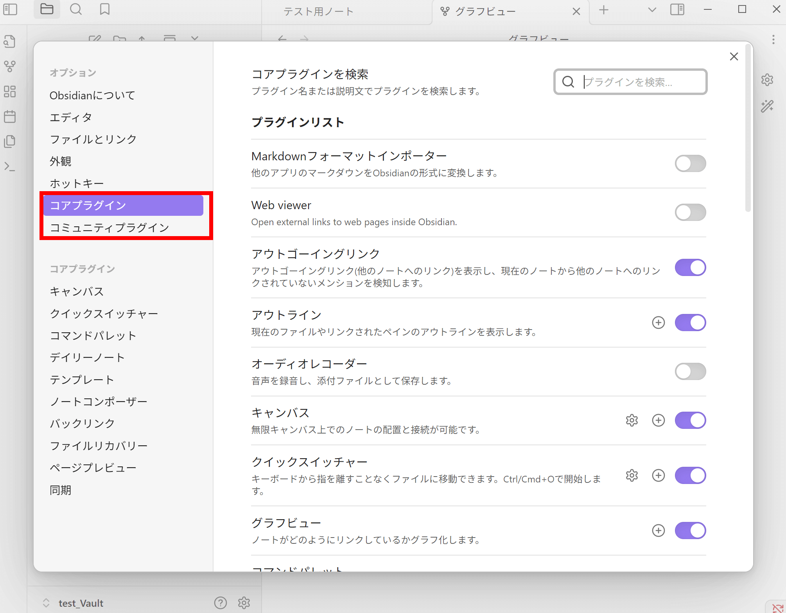Click the canvas ribbon icon
The width and height of the screenshot is (786, 613).
tap(10, 91)
